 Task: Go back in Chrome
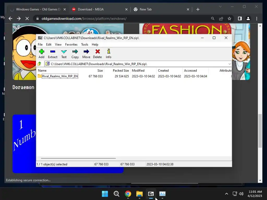(x=10, y=18)
